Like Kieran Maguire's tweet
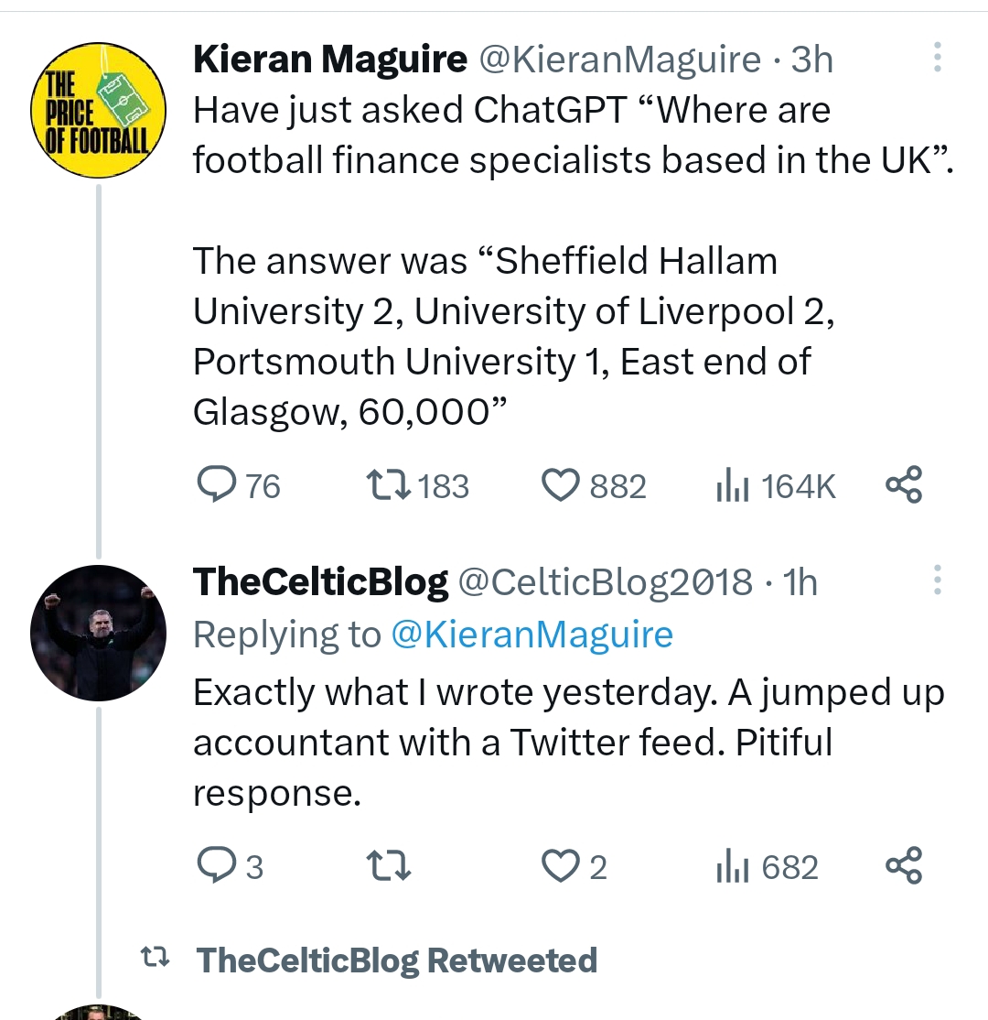 pos(561,485)
